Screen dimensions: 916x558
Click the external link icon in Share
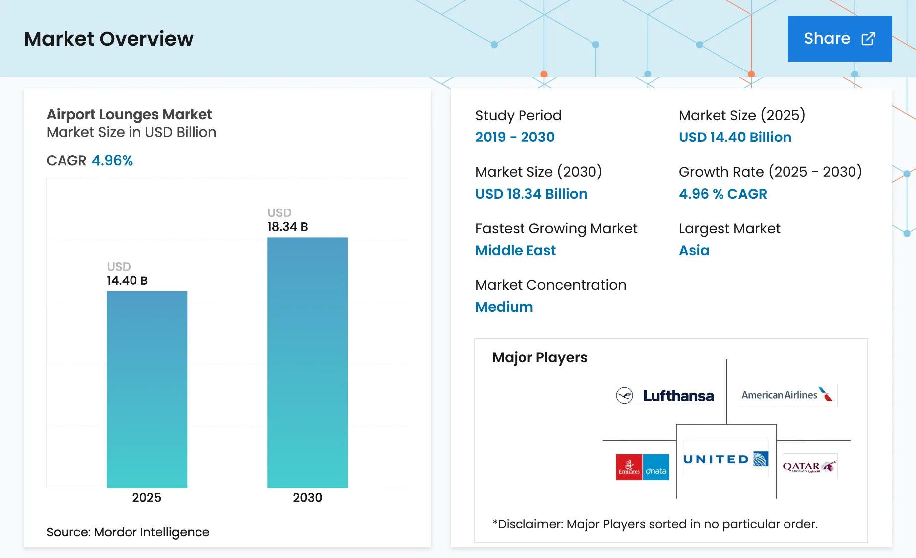868,39
